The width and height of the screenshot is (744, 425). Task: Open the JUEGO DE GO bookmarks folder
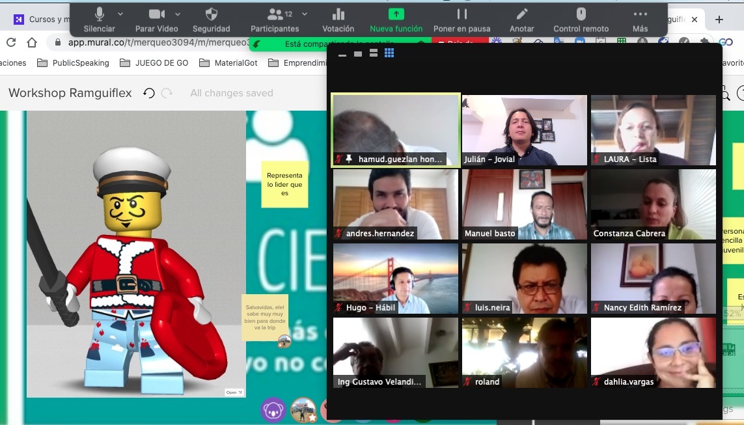tap(154, 62)
